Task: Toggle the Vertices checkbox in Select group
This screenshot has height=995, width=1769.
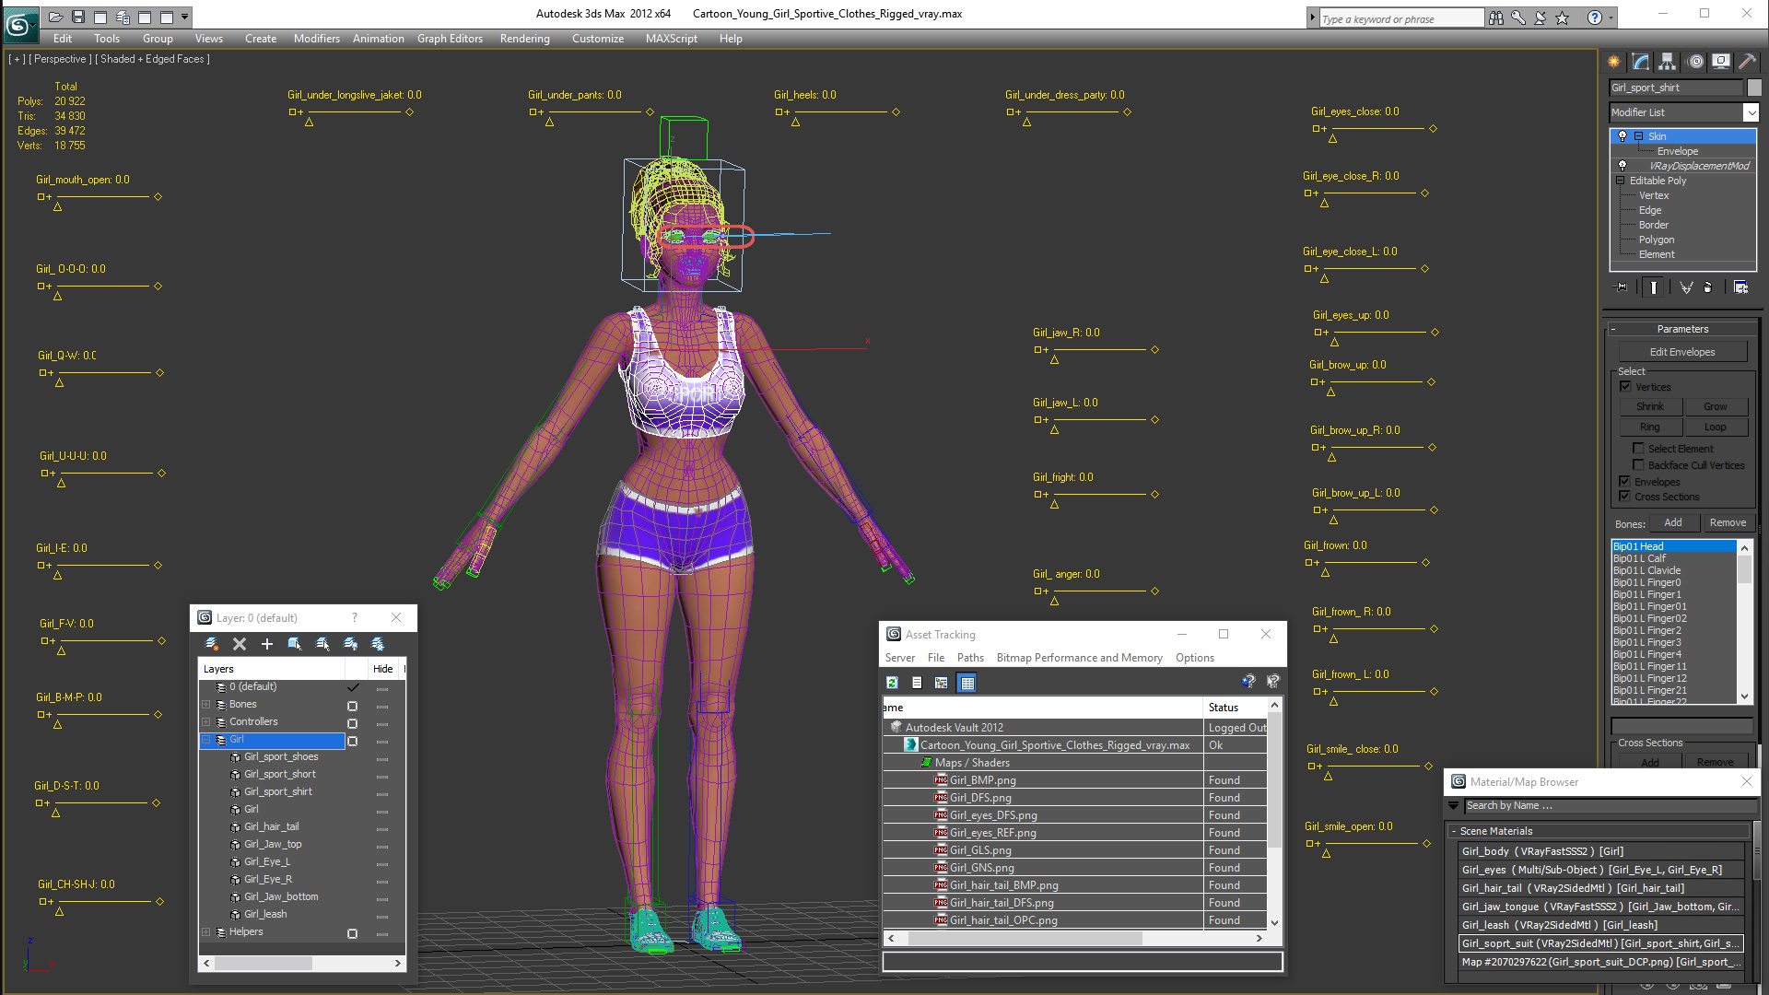Action: click(x=1625, y=387)
